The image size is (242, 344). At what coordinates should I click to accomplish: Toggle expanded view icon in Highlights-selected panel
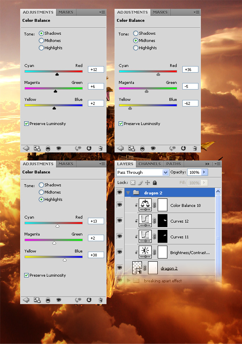pos(37,300)
